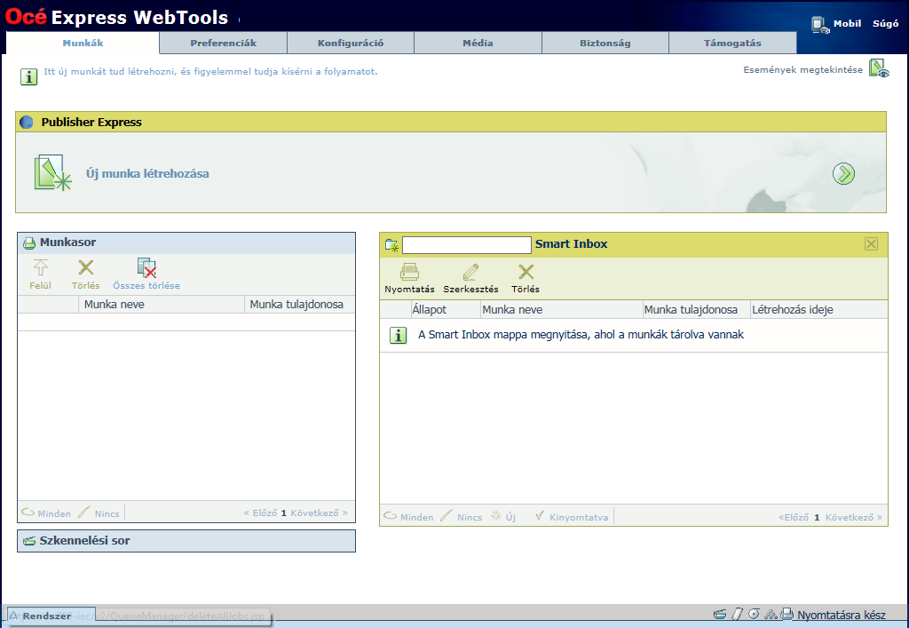Click the Események megtekintése link
The width and height of the screenshot is (909, 628).
coord(802,70)
